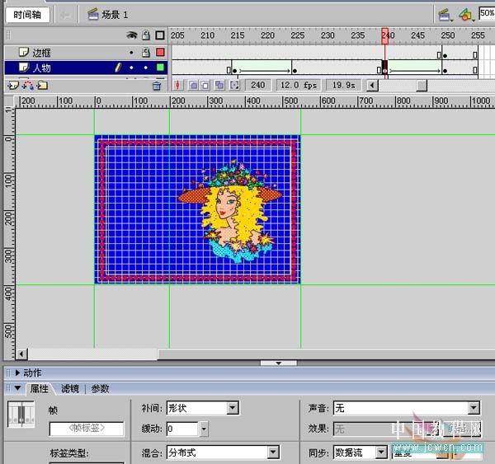Image resolution: width=495 pixels, height=464 pixels.
Task: Toggle show/hide all layers eye icon
Action: [x=132, y=35]
